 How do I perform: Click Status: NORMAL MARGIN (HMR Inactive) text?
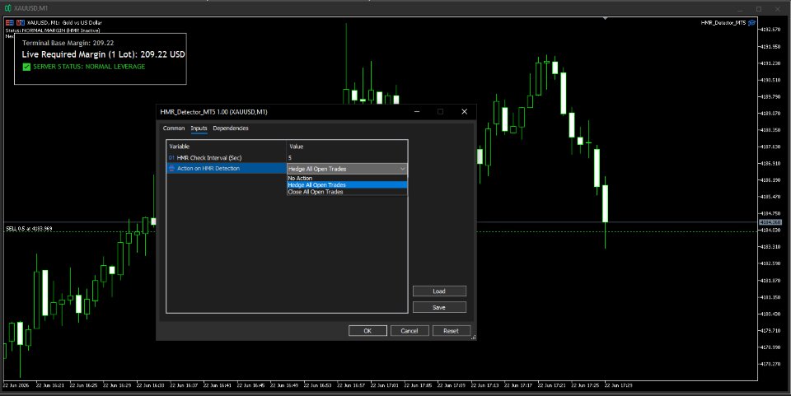click(53, 30)
